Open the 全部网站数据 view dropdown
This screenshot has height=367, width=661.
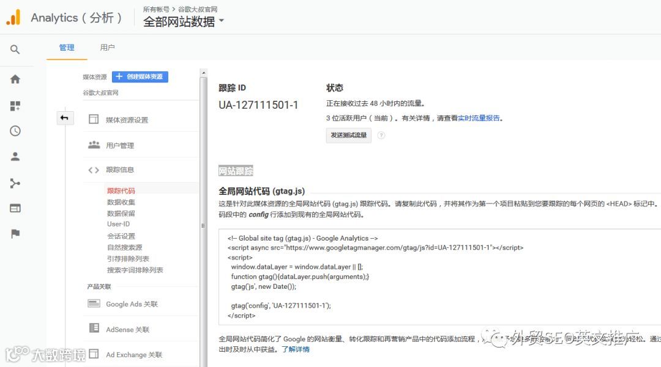[184, 21]
